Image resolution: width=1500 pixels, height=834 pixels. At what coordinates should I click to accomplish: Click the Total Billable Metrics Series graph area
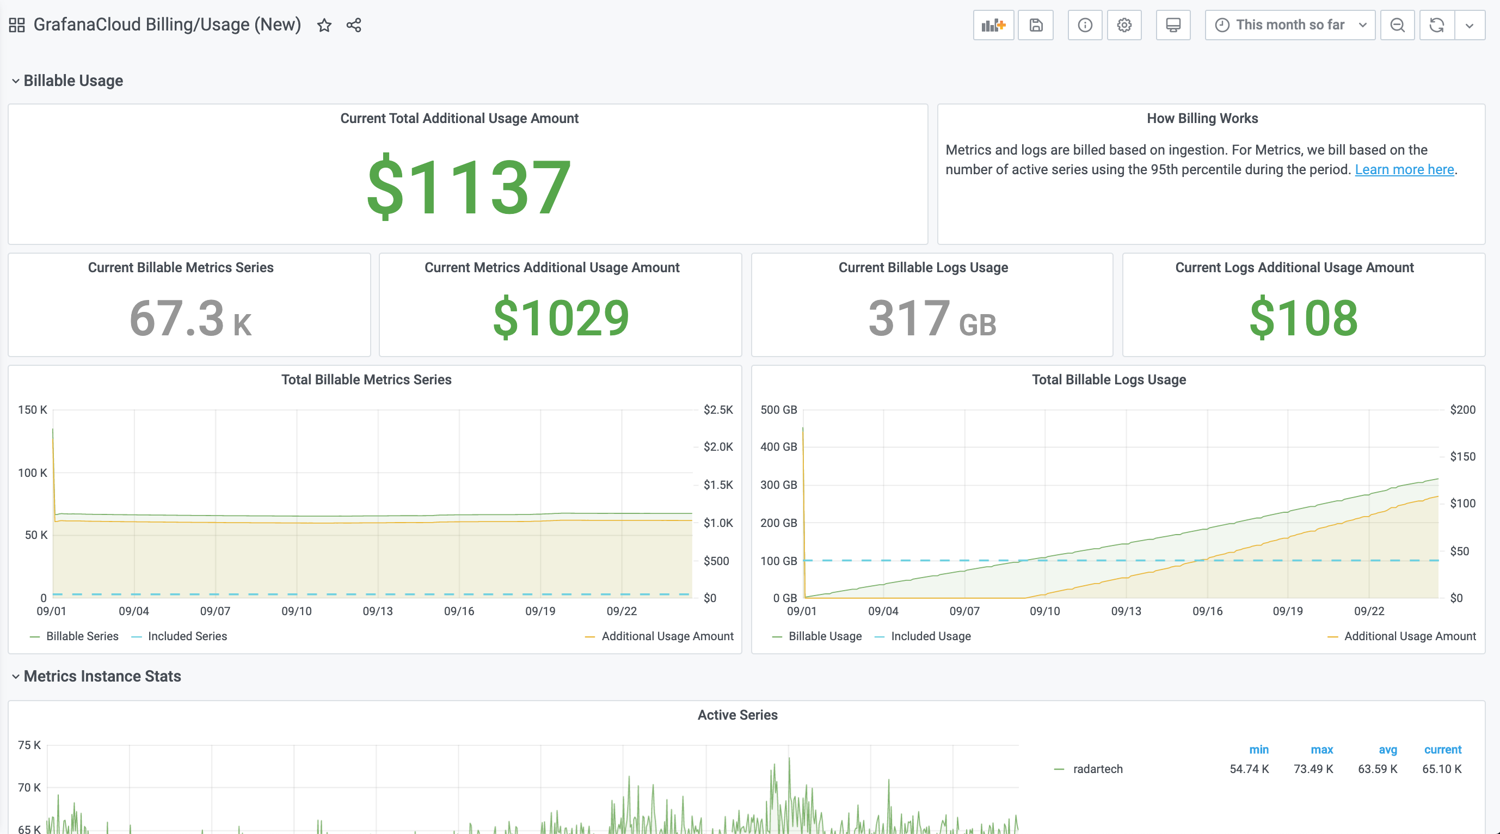click(x=373, y=504)
